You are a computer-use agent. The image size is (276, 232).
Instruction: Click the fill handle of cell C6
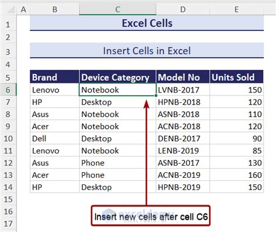(x=156, y=95)
